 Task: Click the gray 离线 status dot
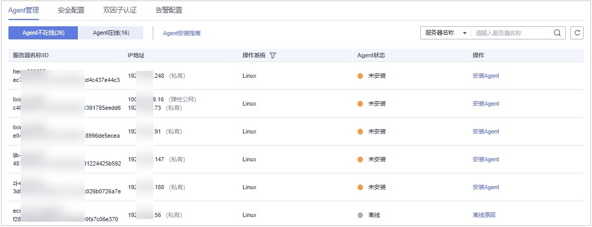(360, 215)
